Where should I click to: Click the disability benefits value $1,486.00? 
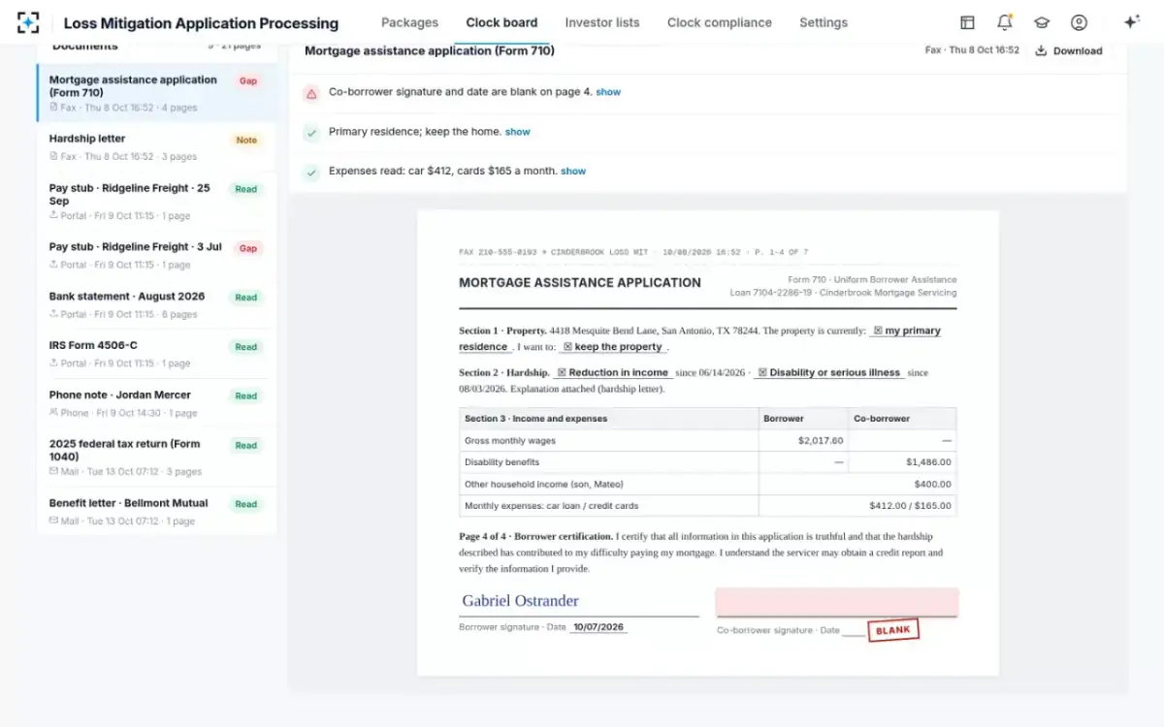pos(928,462)
